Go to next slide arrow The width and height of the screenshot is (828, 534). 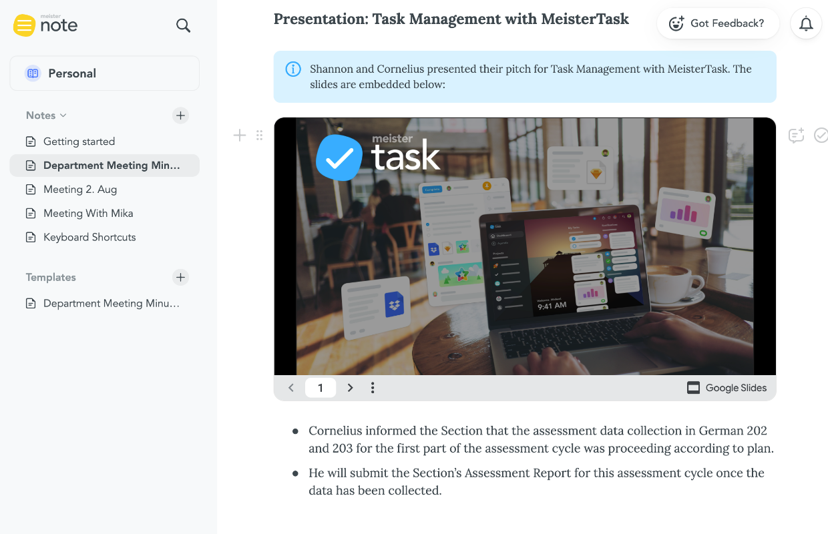click(350, 388)
